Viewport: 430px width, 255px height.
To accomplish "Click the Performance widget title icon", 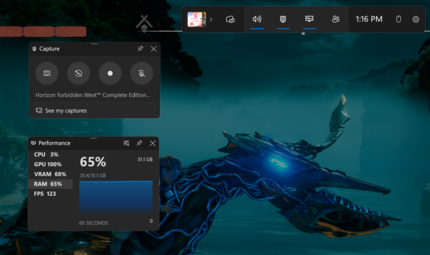I will click(33, 143).
